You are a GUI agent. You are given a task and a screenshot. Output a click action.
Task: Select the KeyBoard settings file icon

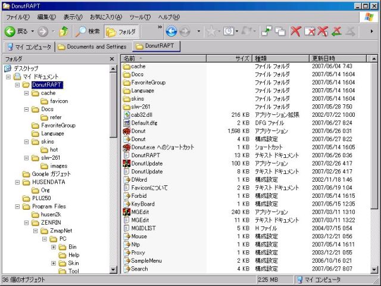tap(127, 204)
